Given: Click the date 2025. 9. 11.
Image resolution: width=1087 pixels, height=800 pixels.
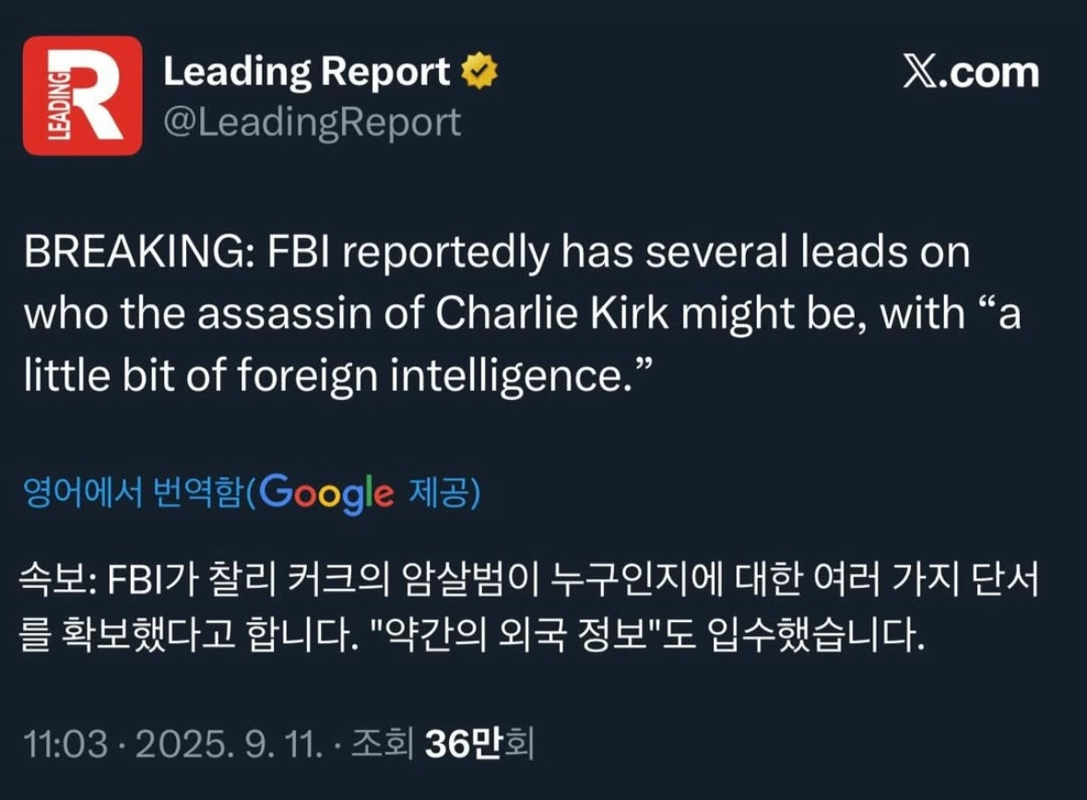Looking at the screenshot, I should [x=230, y=745].
